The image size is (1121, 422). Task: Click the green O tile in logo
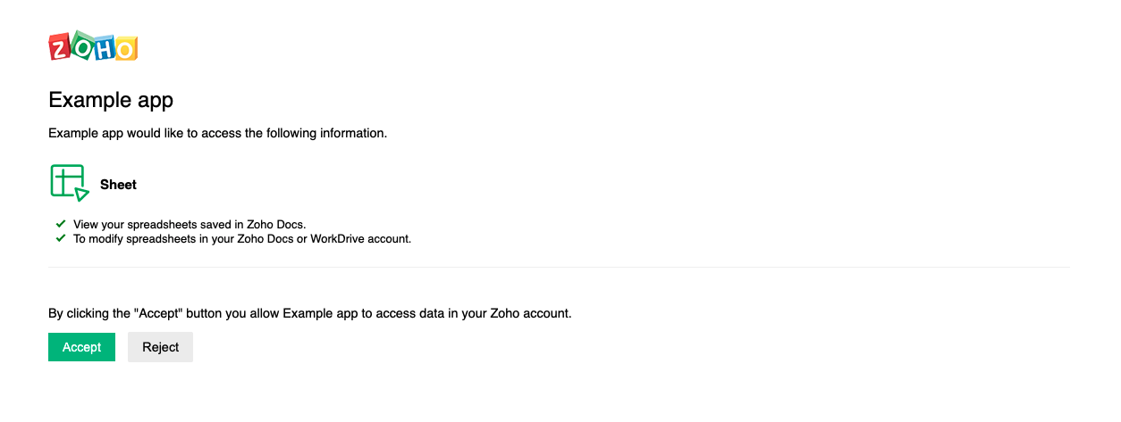pyautogui.click(x=82, y=47)
